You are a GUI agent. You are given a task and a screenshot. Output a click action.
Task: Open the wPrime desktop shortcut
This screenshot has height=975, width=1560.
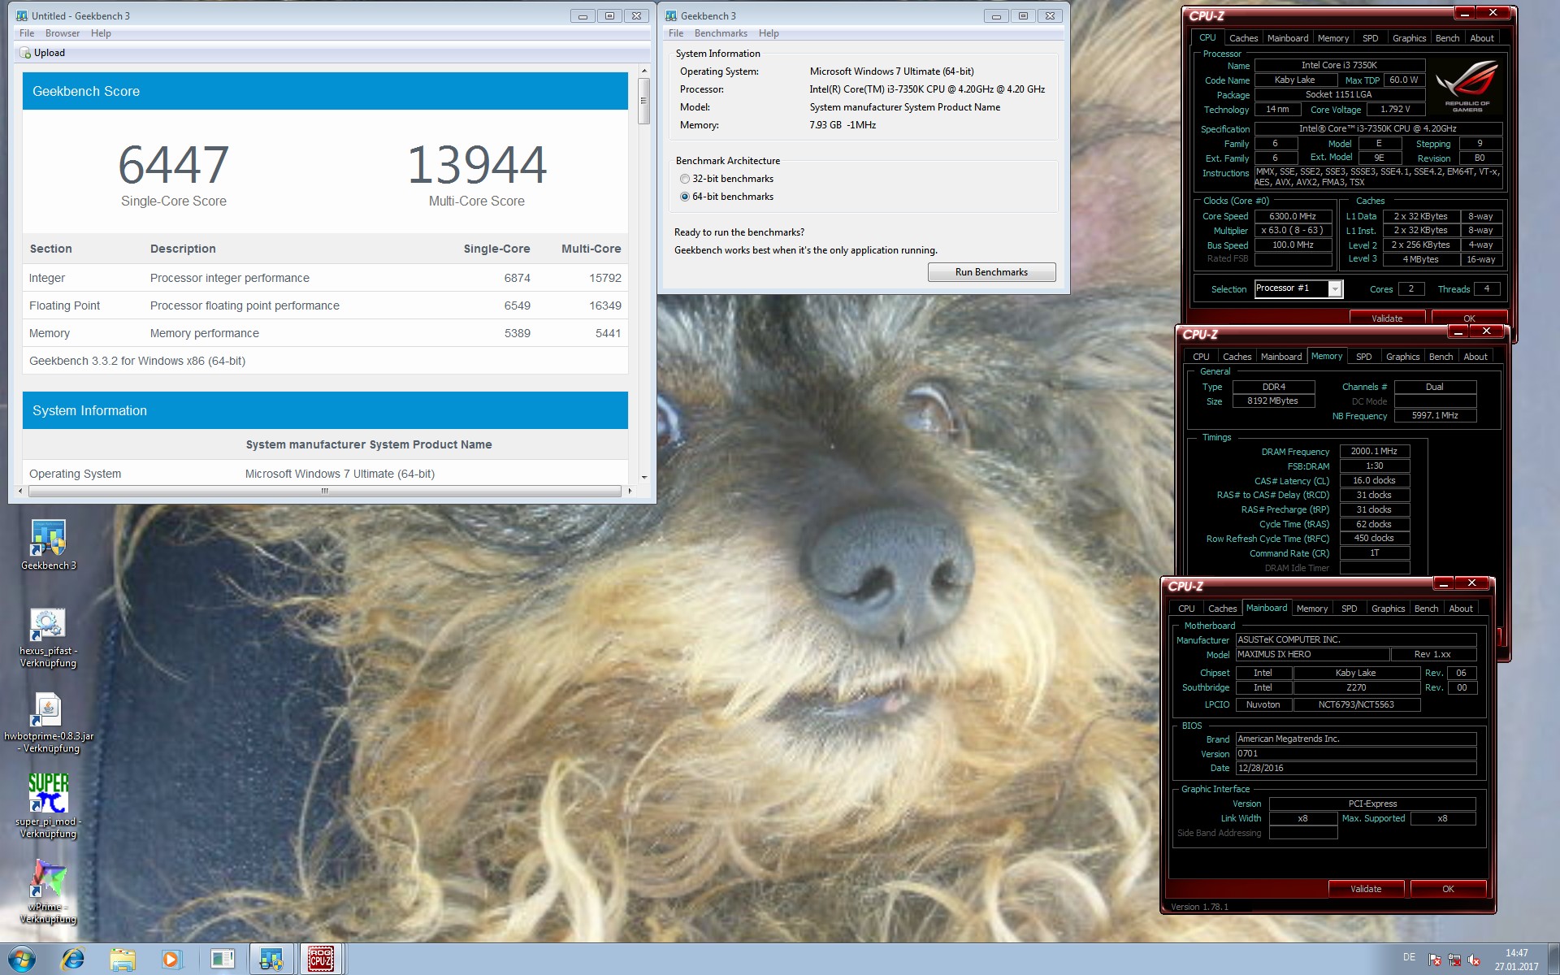[48, 891]
